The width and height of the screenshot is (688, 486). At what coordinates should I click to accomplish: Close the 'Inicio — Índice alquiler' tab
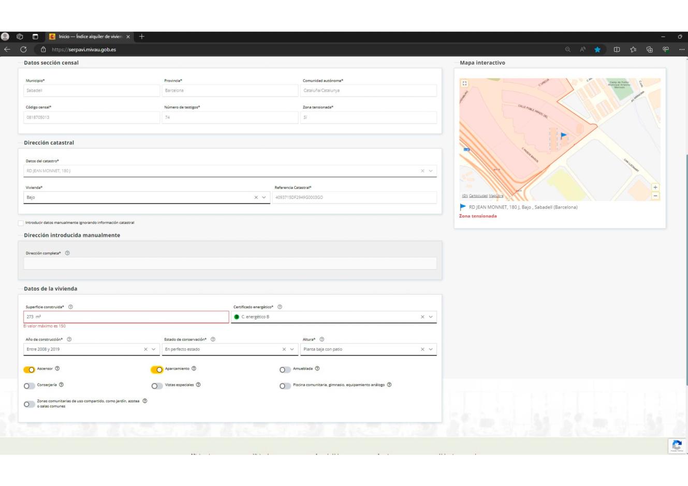click(128, 37)
